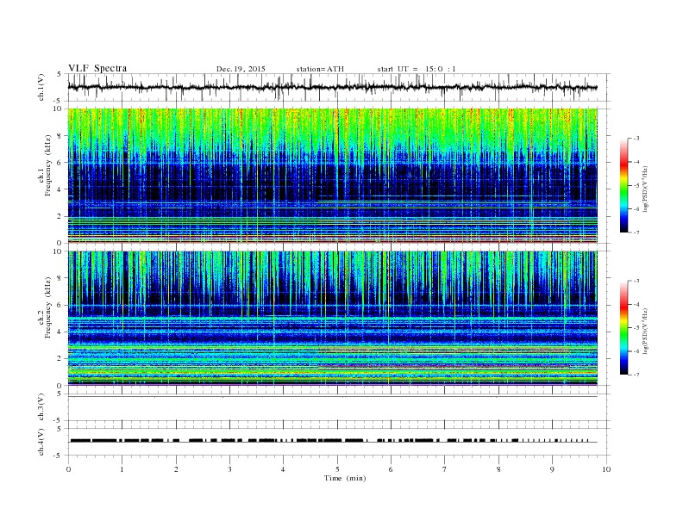Click the "station=ATH" header label
This screenshot has height=527, width=683.
pyautogui.click(x=320, y=69)
